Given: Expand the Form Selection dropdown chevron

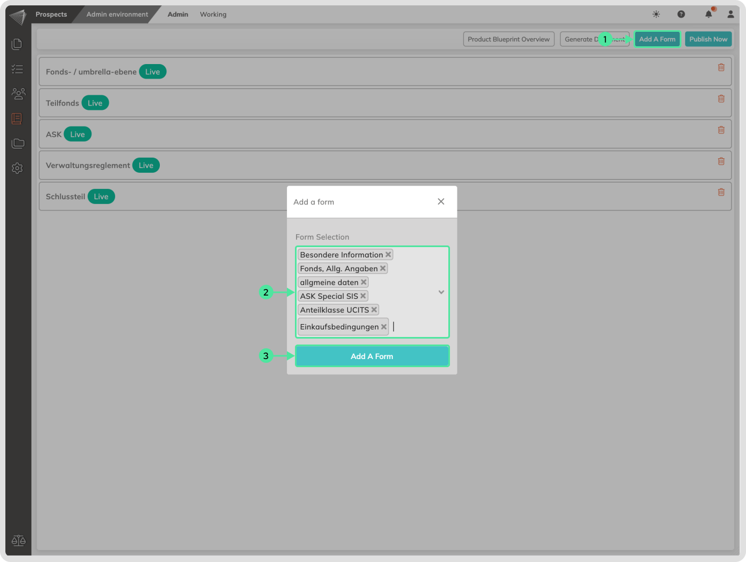Looking at the screenshot, I should click(441, 292).
